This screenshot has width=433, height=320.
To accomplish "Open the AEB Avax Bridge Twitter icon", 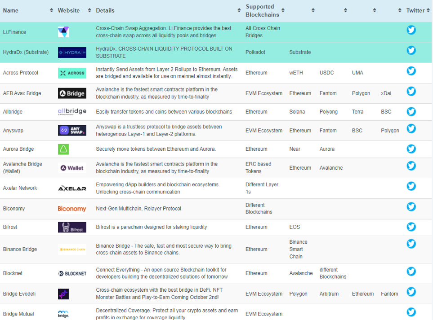I will click(411, 91).
